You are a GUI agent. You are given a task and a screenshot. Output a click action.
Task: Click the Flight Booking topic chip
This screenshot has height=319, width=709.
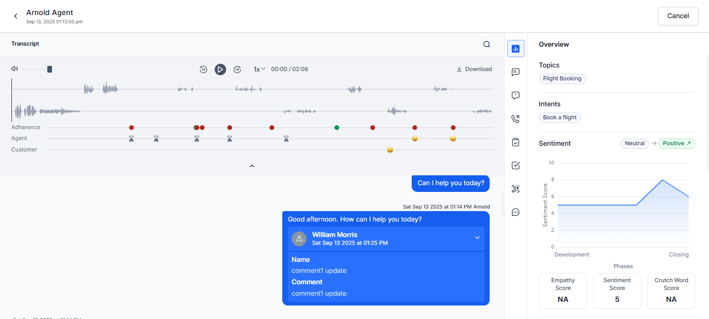[562, 78]
